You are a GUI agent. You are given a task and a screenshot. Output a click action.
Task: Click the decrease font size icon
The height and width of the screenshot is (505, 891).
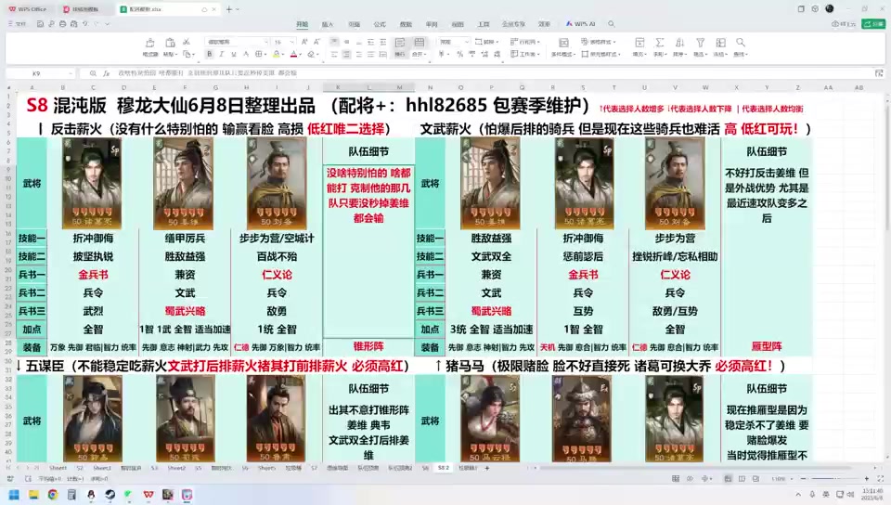pyautogui.click(x=316, y=42)
